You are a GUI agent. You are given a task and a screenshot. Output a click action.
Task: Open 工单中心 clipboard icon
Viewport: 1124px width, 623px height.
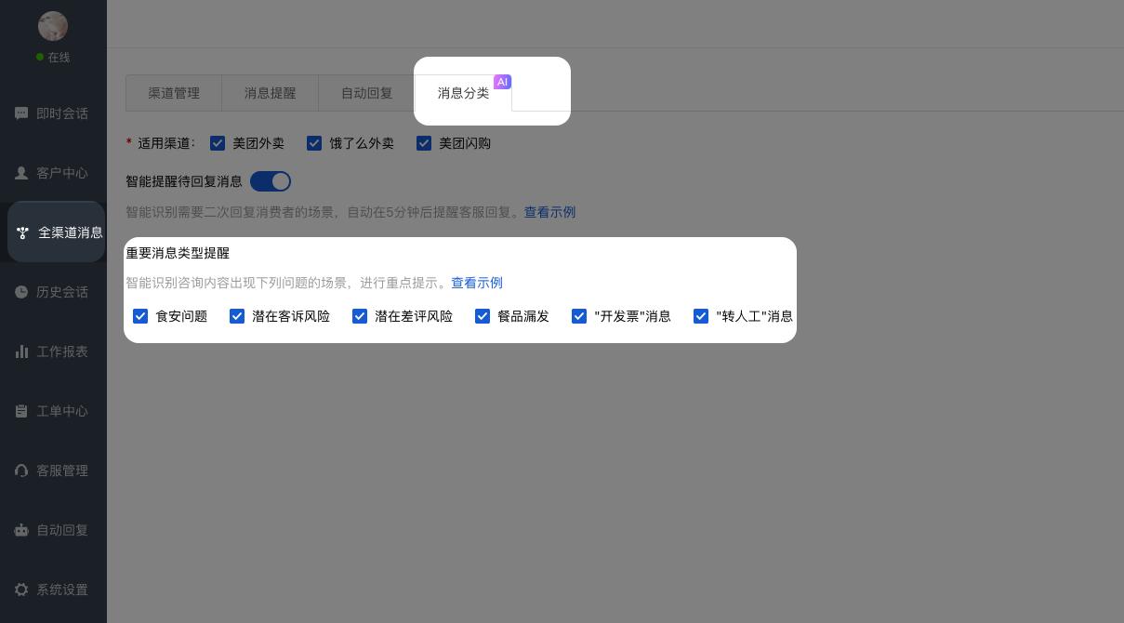coord(21,411)
